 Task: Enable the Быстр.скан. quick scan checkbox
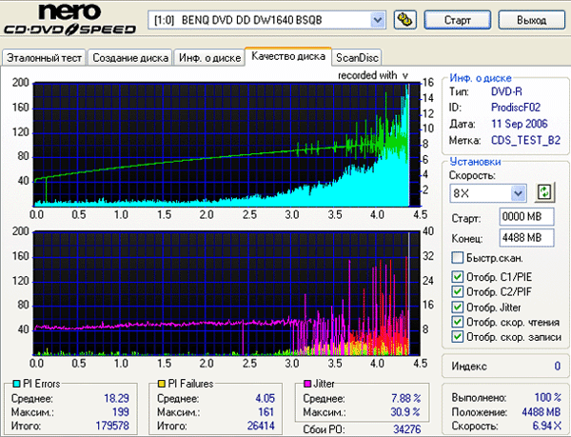pyautogui.click(x=458, y=258)
